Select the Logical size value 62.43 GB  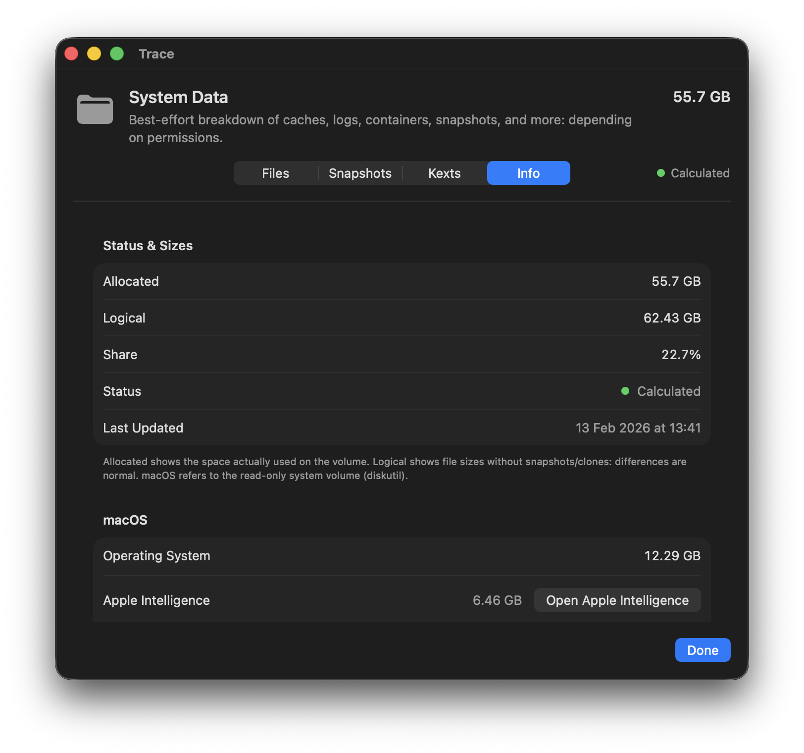(672, 318)
